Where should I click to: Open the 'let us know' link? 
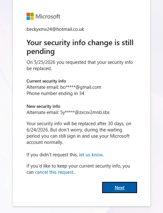point(91,155)
